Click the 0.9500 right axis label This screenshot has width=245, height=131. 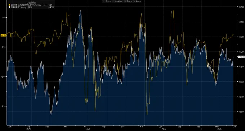pos(241,7)
